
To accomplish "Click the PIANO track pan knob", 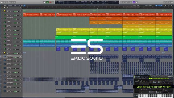I will point(21,15).
